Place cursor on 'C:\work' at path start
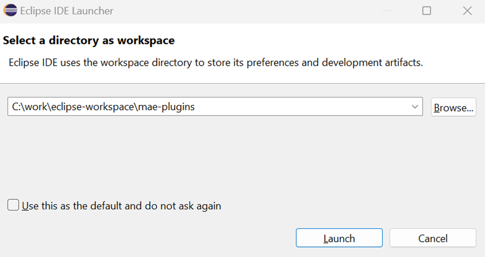This screenshot has width=485, height=257. [x=30, y=107]
